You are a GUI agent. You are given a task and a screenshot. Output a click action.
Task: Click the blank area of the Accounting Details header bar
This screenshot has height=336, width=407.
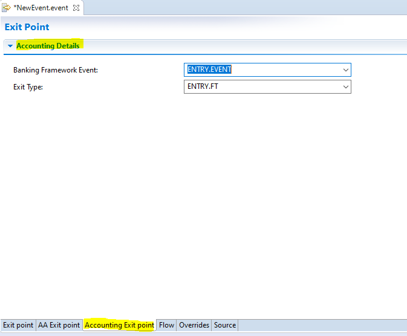(x=242, y=46)
